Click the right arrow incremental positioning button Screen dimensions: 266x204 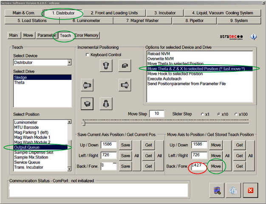[124, 85]
